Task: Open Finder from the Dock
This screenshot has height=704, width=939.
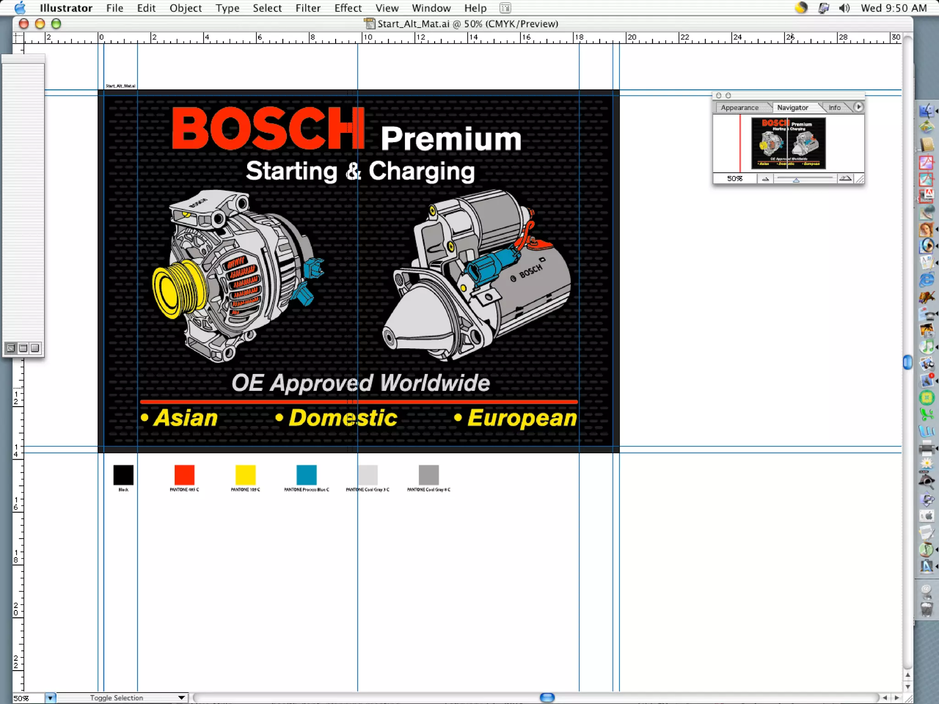Action: point(926,111)
